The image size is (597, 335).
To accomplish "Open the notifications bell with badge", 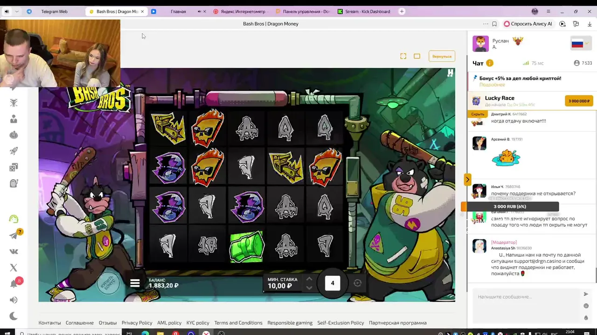I will [x=14, y=284].
